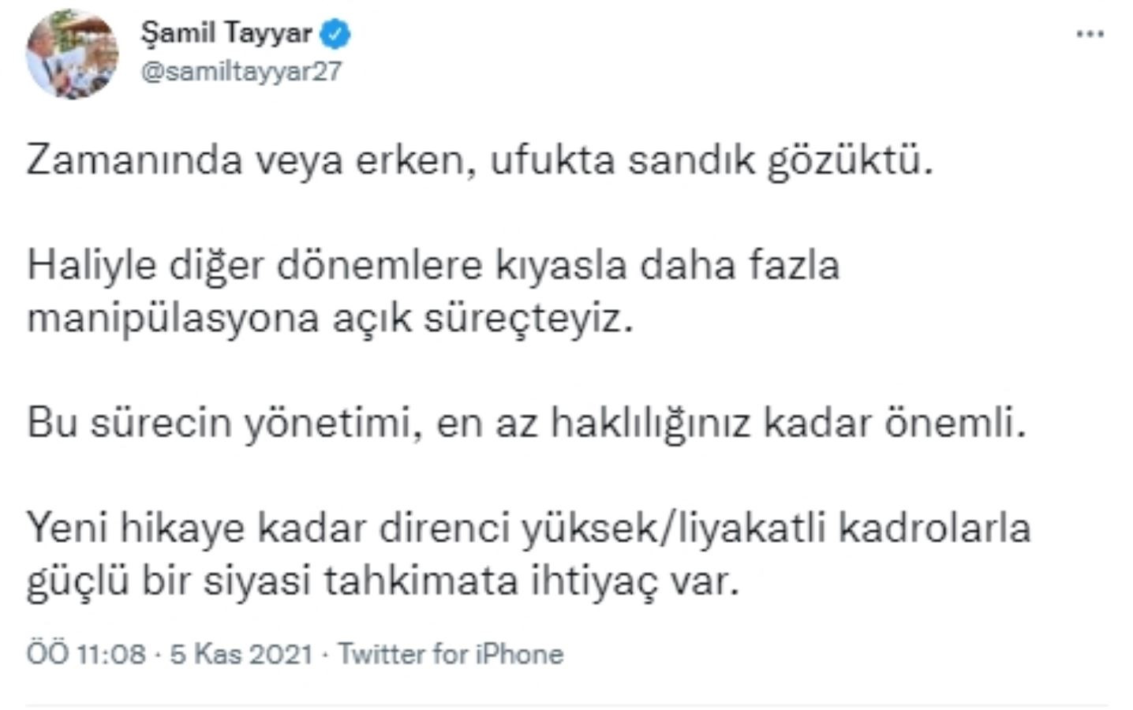Viewport: 1133px width, 710px height.
Task: Click the Twitter for iPhone source link
Action: point(450,653)
